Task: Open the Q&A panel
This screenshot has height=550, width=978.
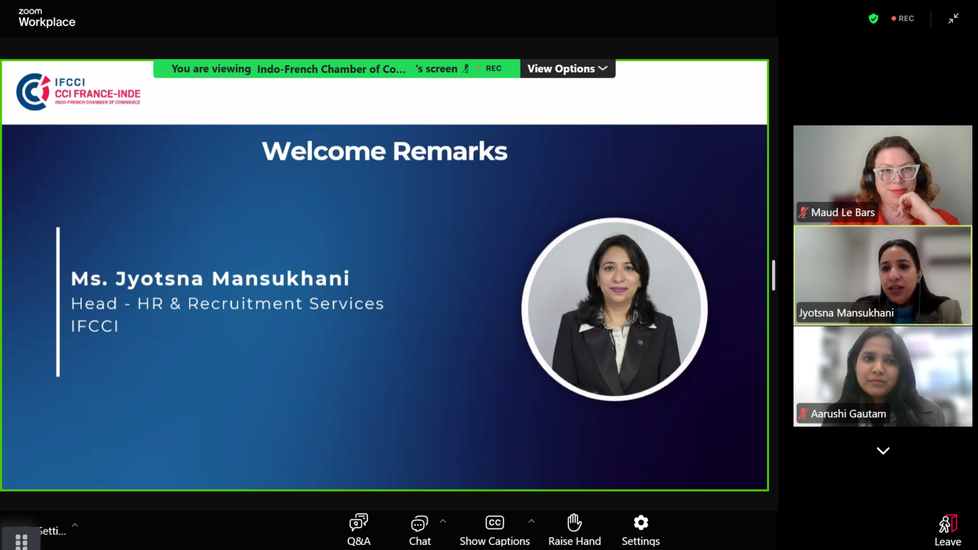Action: (x=358, y=530)
